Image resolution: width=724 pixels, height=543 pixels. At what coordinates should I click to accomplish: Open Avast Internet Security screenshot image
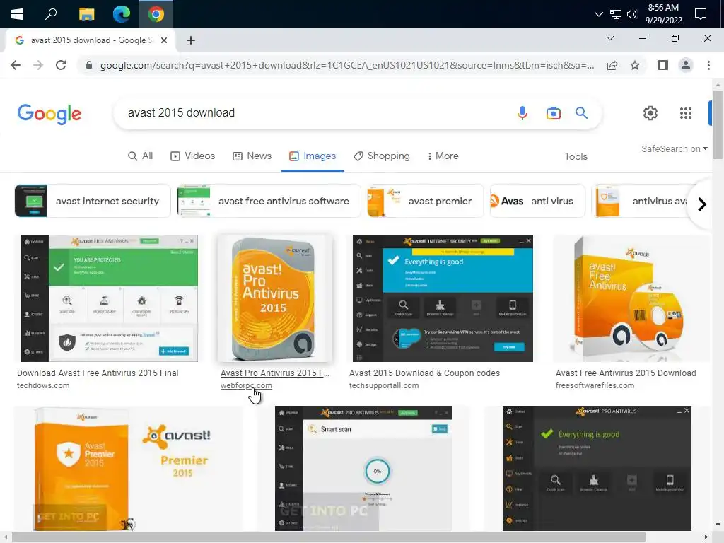[443, 298]
